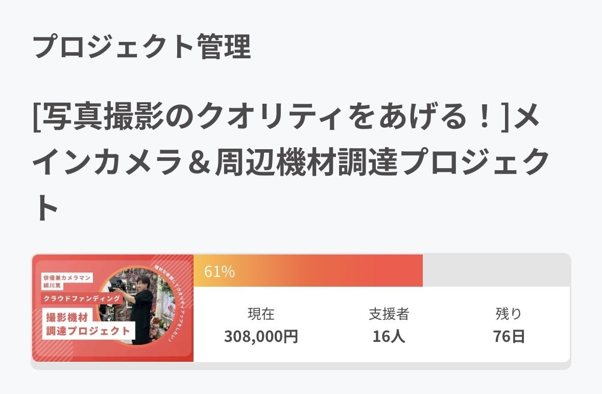This screenshot has width=602, height=394.
Task: Click the 76日 remaining days value
Action: (x=509, y=337)
